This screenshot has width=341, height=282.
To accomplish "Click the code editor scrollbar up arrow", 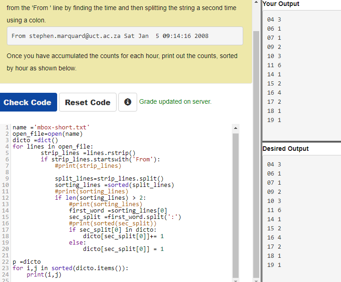I will point(235,128).
